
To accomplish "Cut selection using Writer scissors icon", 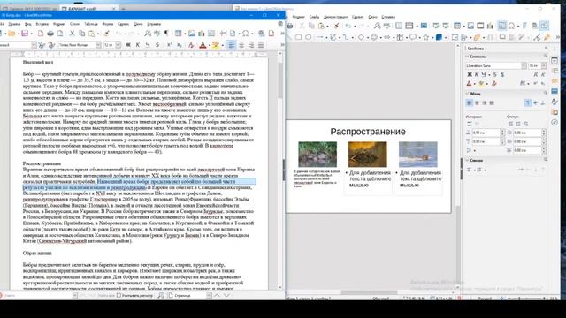I will 73,34.
